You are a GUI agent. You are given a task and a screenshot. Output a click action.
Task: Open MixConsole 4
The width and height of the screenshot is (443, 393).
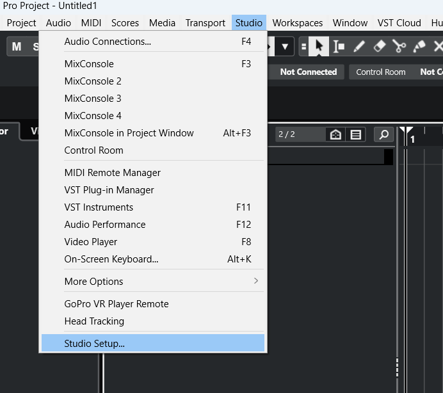pos(153,116)
